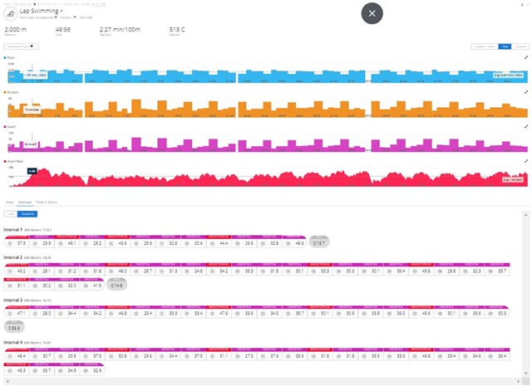Edit the Lap Swimming title with the pencil

[62, 11]
